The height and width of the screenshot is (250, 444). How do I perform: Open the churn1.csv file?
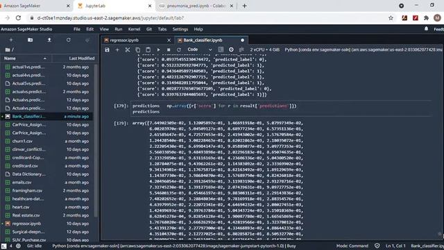click(x=47, y=141)
